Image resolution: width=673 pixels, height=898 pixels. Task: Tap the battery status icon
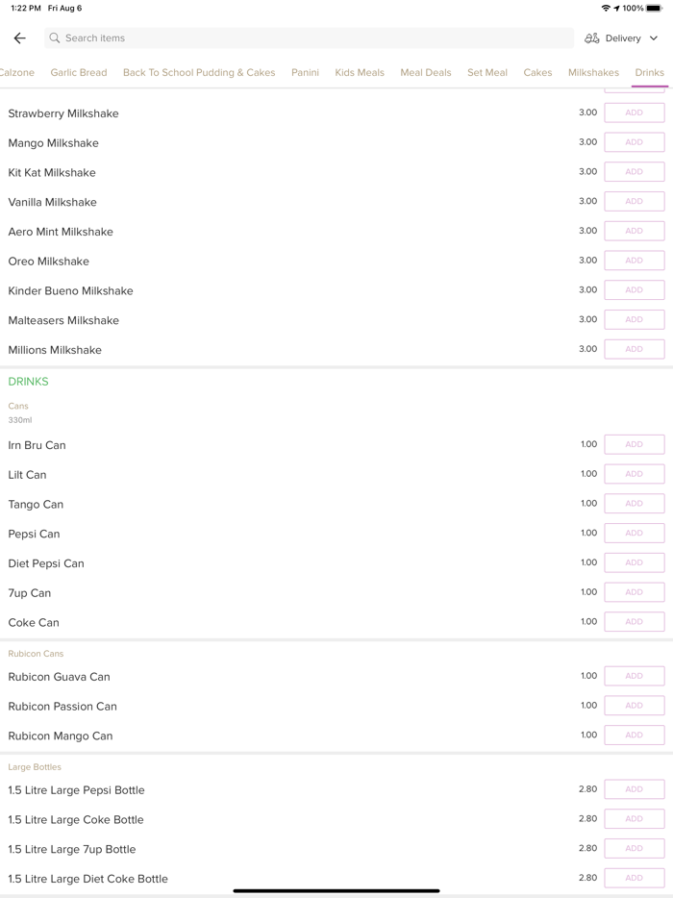[655, 8]
